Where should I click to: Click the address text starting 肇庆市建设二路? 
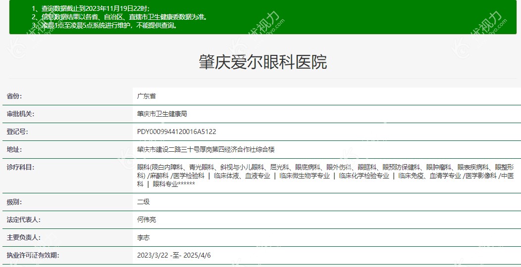[x=206, y=150]
